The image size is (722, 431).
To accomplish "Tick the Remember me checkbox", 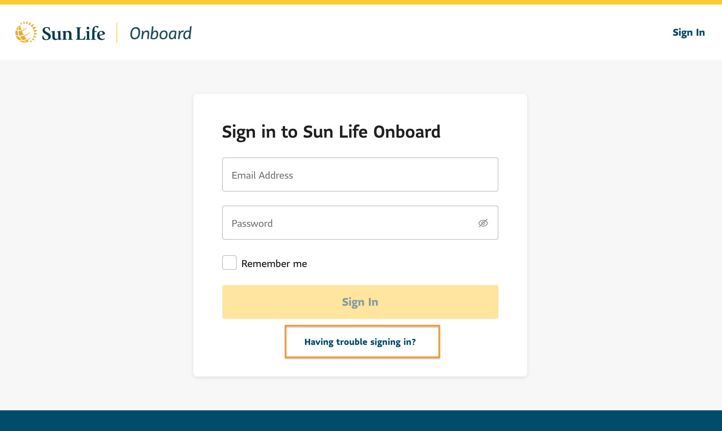I will [x=229, y=263].
